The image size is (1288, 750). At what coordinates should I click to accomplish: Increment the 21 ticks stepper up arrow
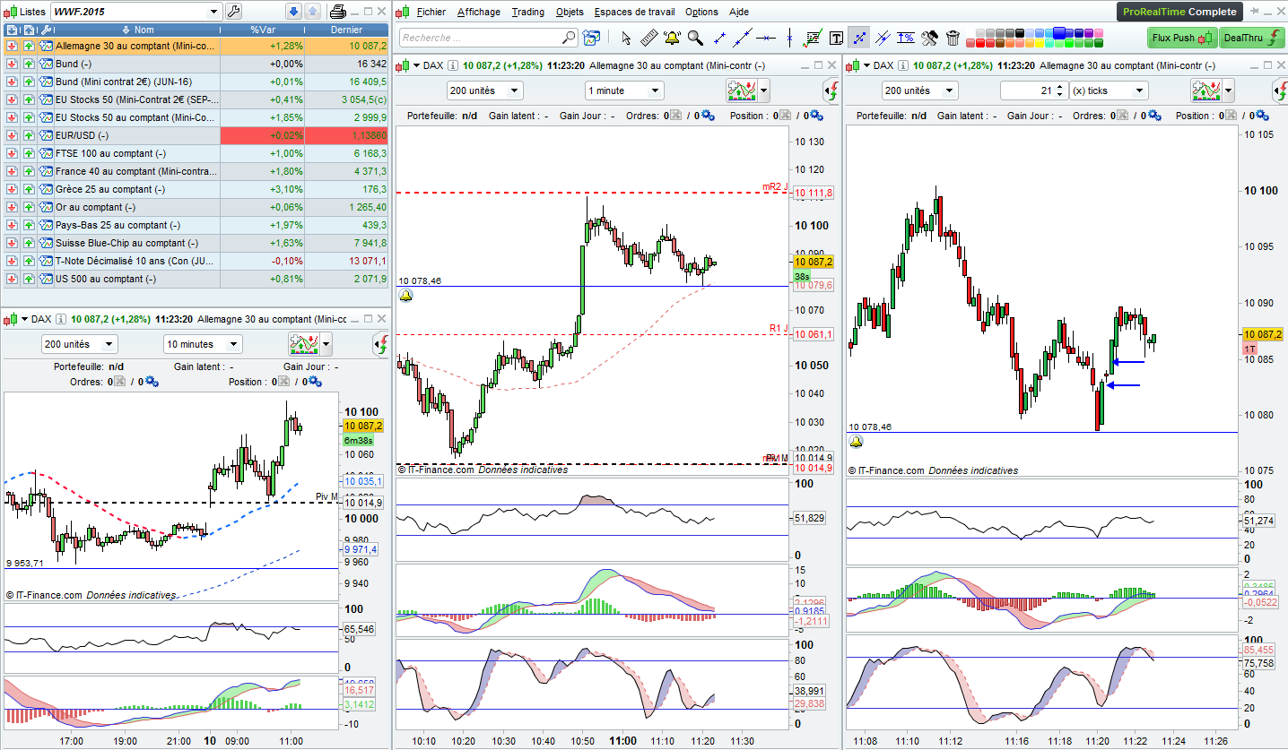(1060, 87)
